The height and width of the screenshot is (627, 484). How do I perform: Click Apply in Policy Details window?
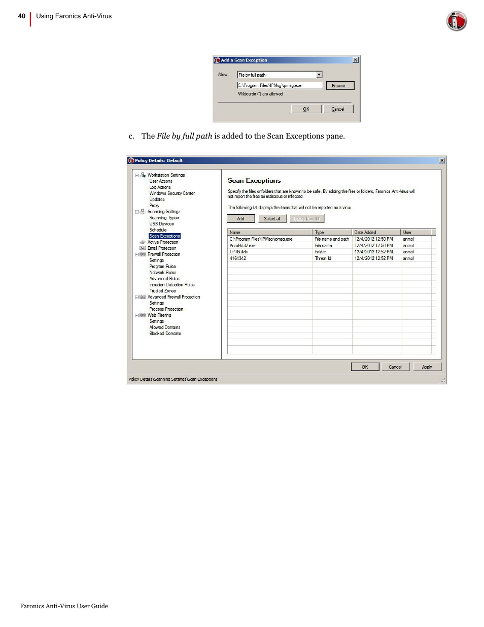[427, 367]
